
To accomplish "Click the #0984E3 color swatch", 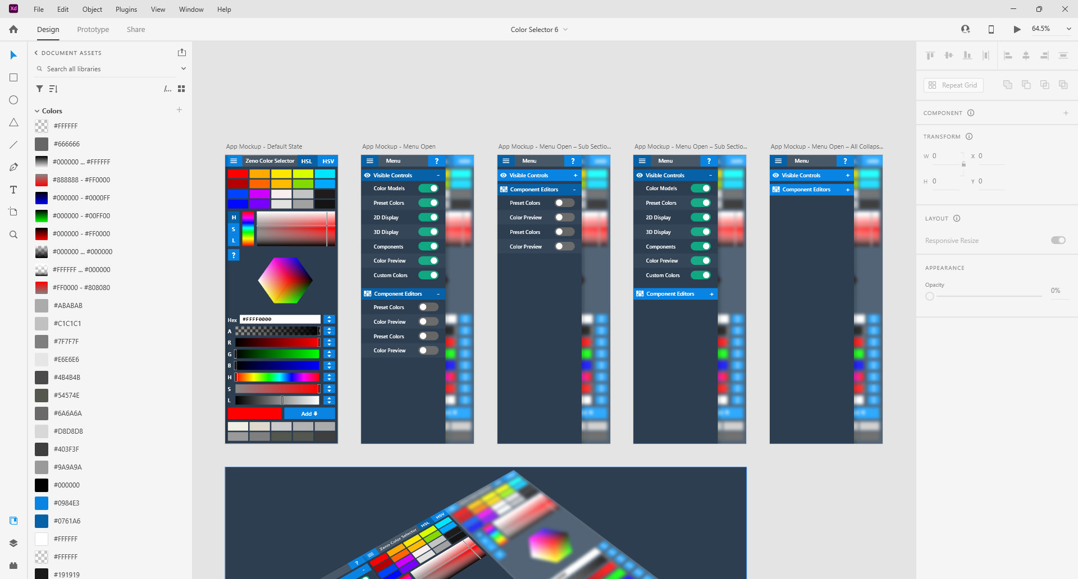I will tap(42, 503).
